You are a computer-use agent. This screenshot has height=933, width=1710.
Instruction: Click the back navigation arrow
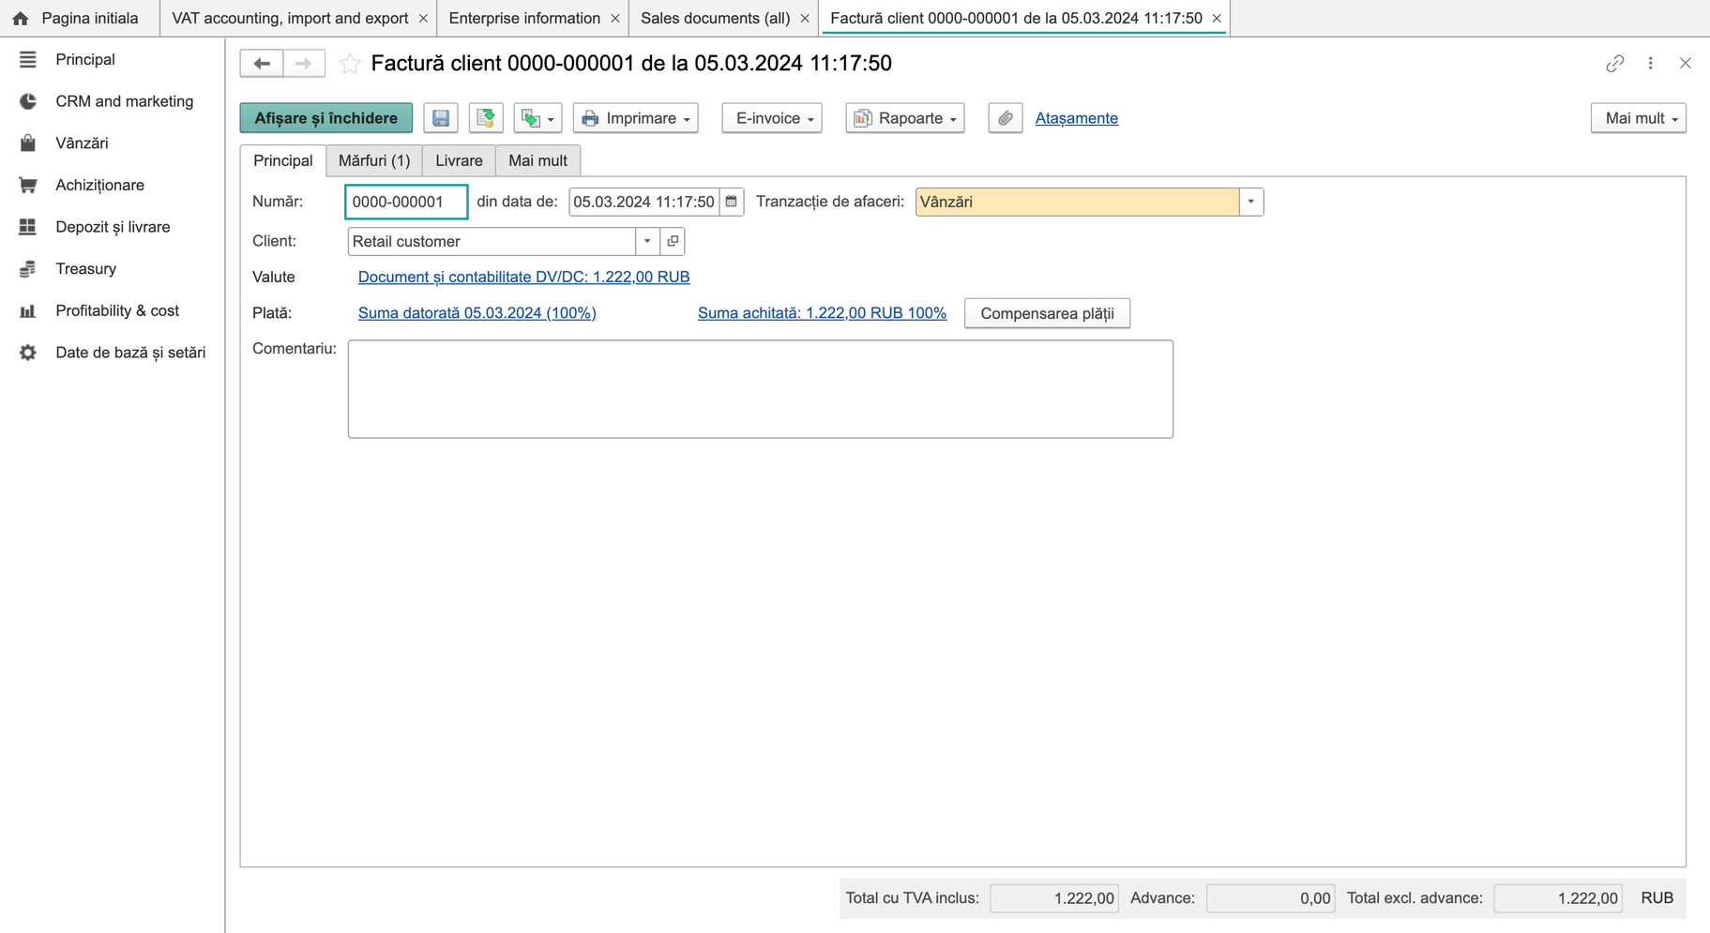point(262,63)
